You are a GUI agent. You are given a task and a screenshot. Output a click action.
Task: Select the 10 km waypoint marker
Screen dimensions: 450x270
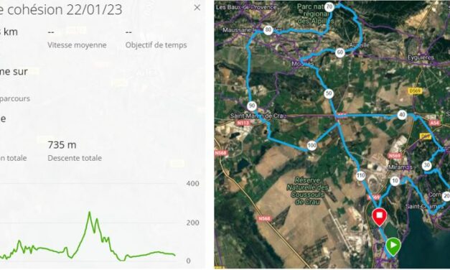tap(395, 181)
